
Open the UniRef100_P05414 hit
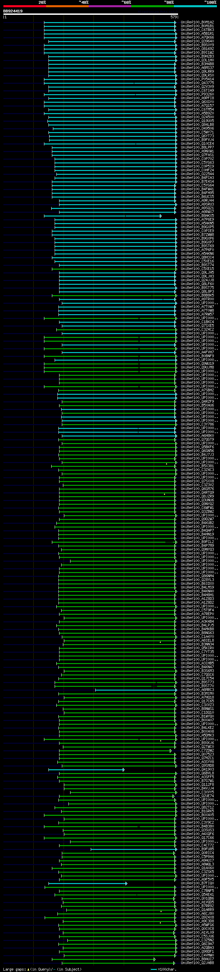(197, 79)
